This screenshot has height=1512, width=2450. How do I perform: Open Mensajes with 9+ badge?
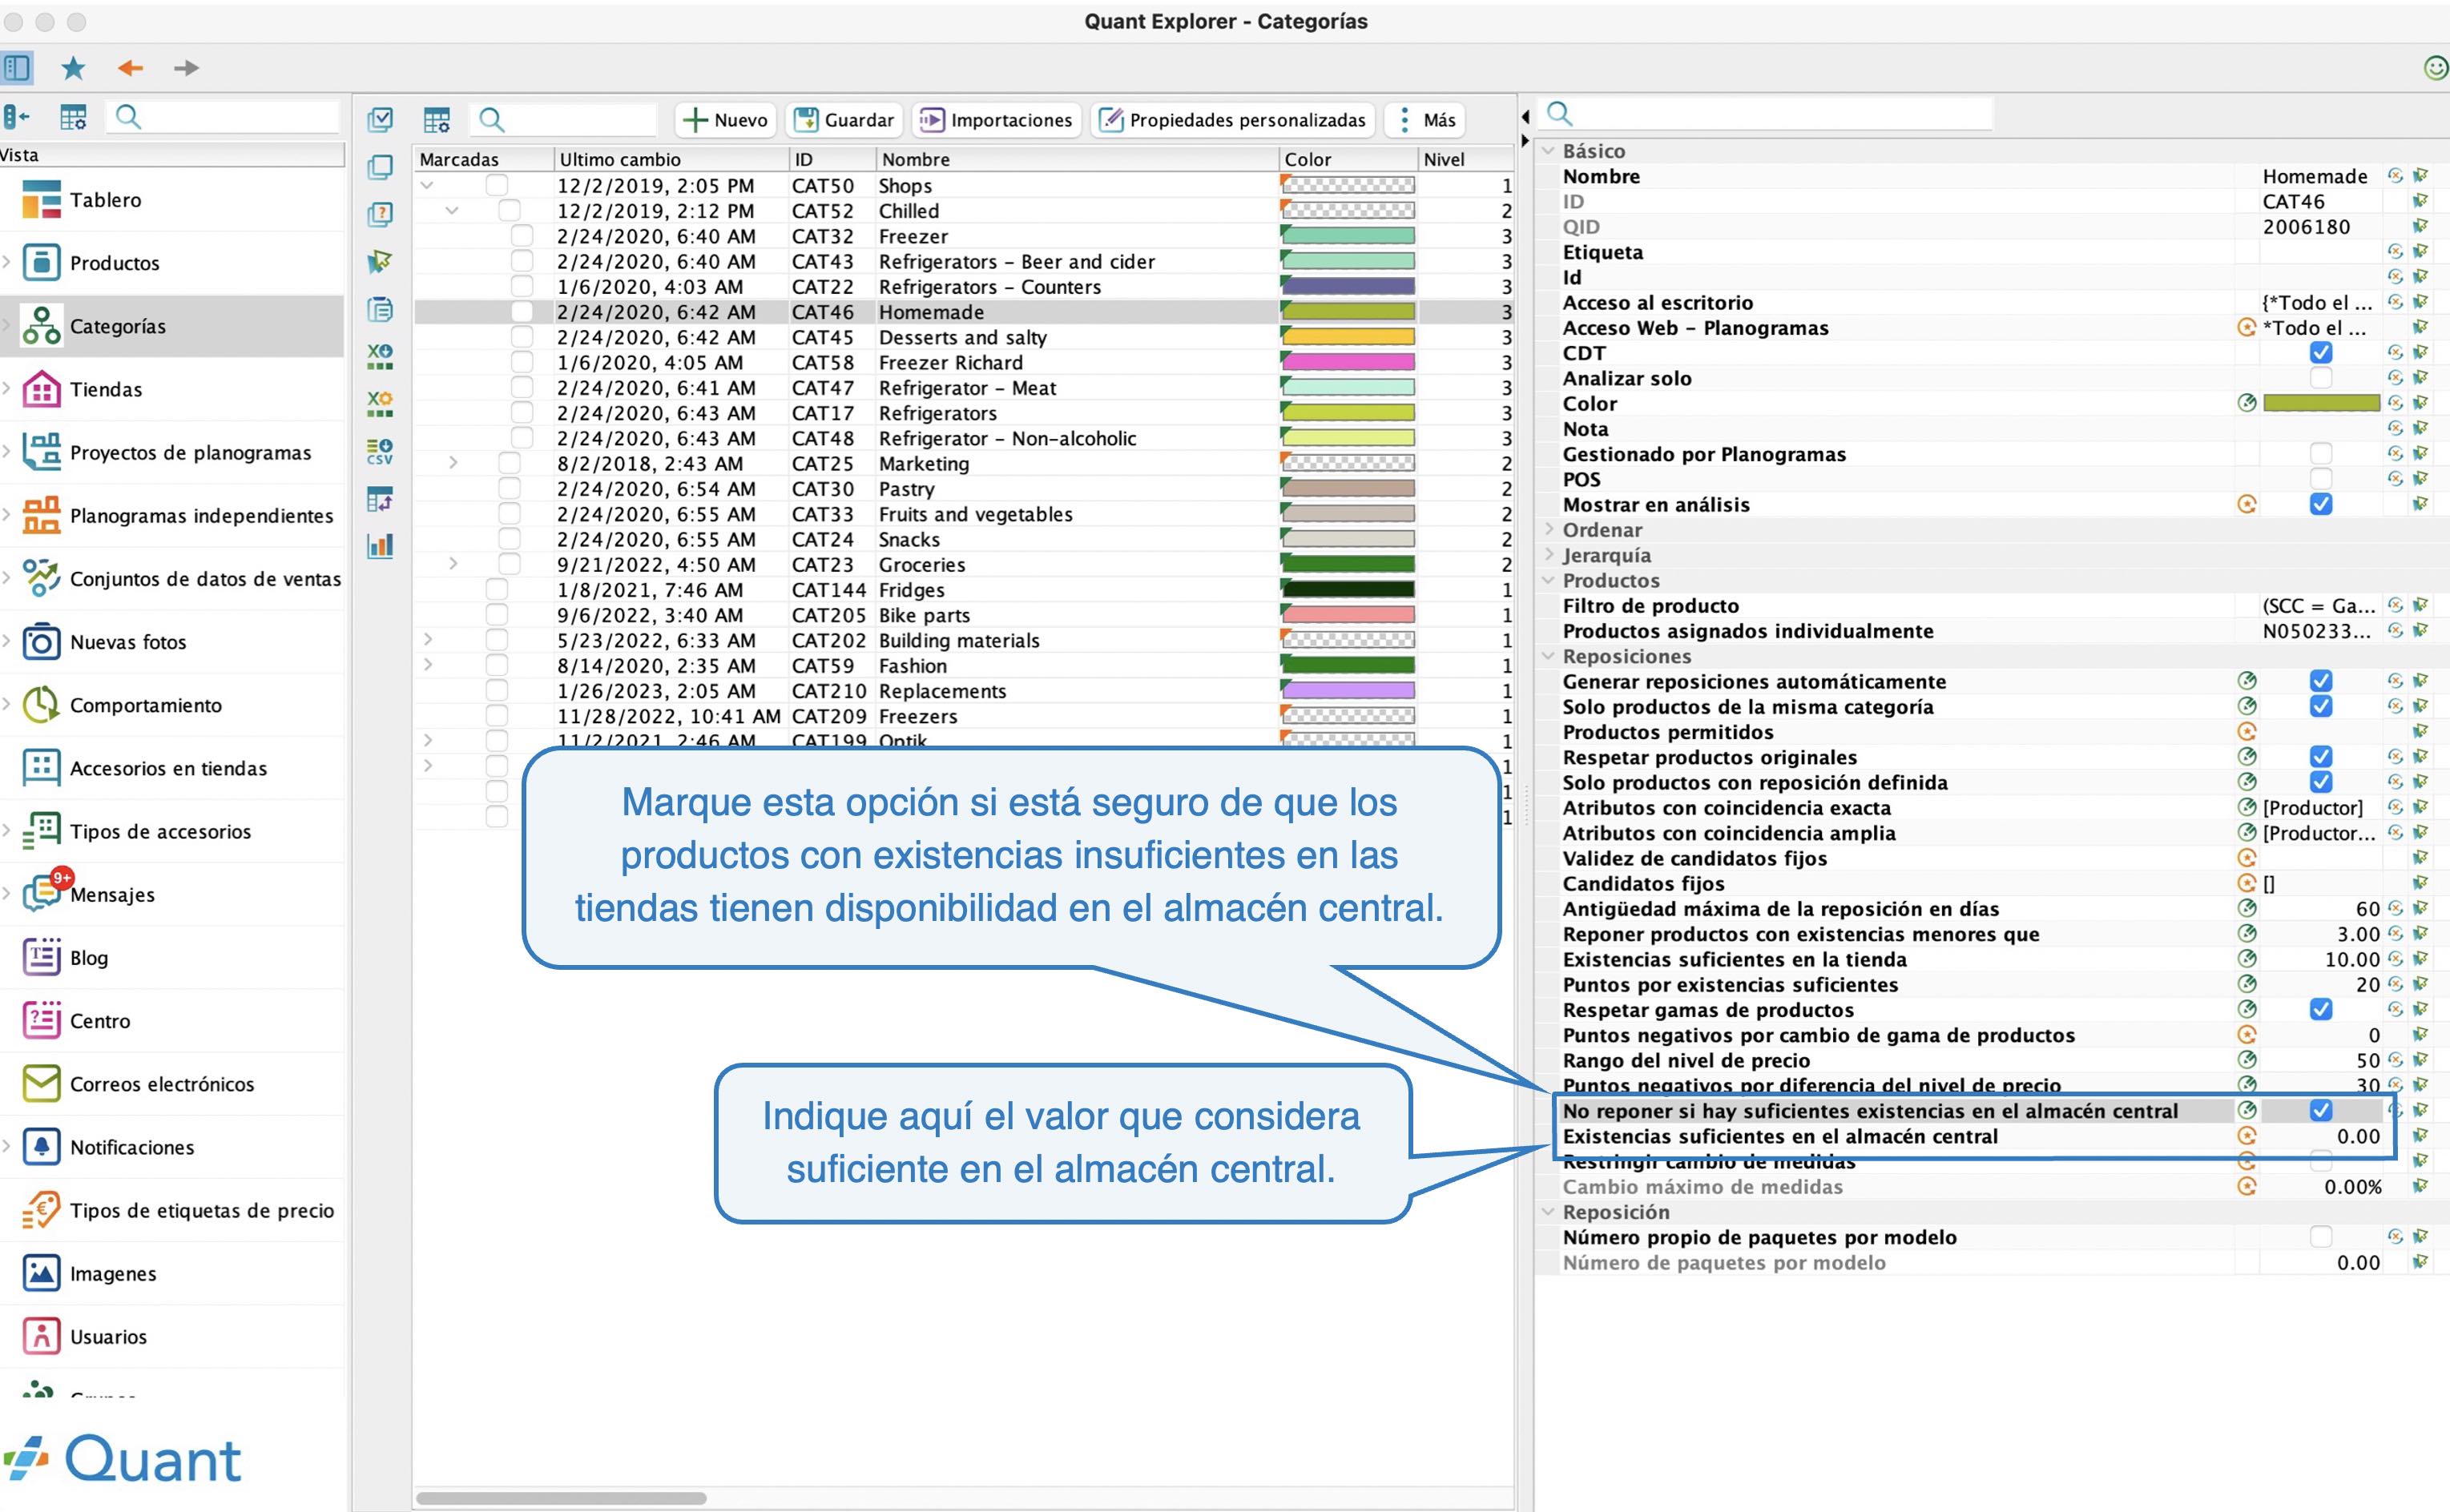172,894
